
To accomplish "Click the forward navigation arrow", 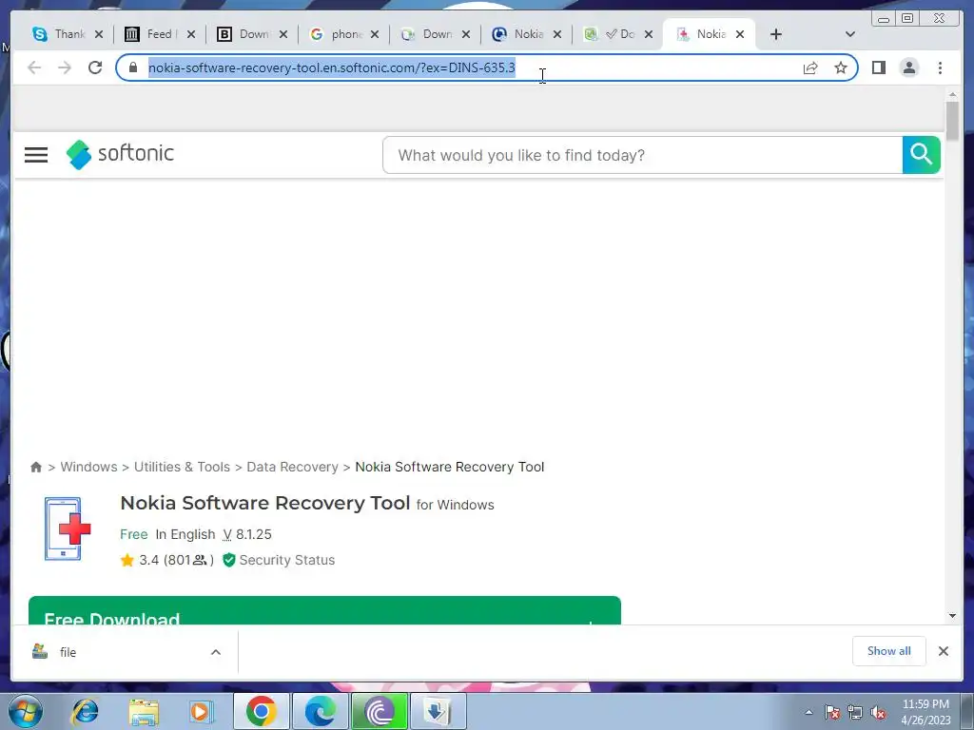I will tap(65, 67).
